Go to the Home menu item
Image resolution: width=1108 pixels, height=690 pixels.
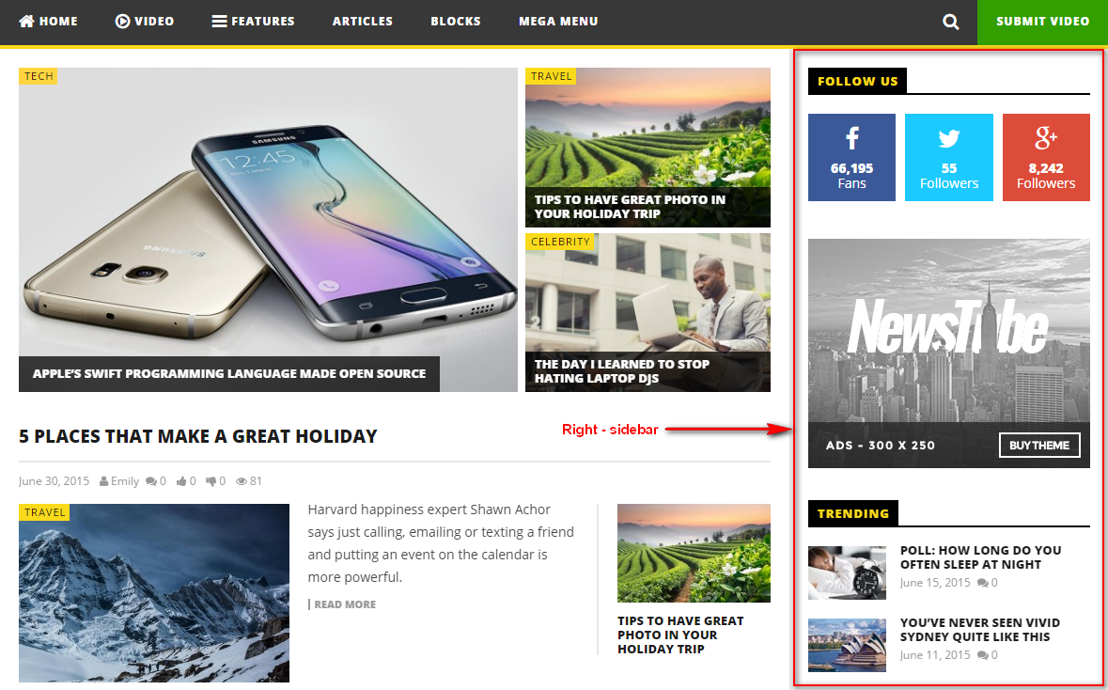48,22
